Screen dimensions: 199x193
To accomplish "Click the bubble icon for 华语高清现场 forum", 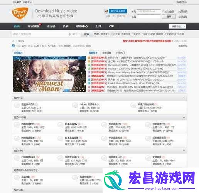I will click(x=104, y=139).
